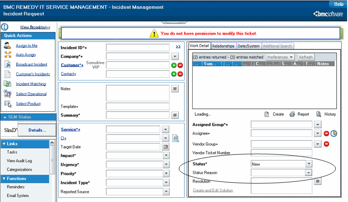This screenshot has height=202, width=348.
Task: Add a contact with green plus icon
Action: point(174,74)
